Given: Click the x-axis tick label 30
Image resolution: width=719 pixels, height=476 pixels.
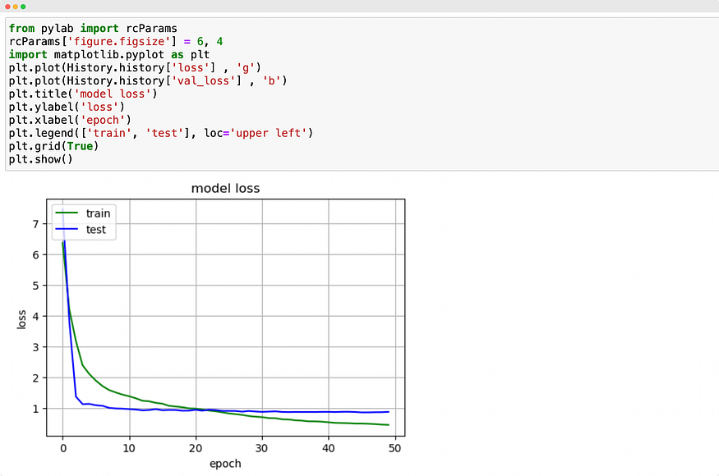Looking at the screenshot, I should click(262, 448).
